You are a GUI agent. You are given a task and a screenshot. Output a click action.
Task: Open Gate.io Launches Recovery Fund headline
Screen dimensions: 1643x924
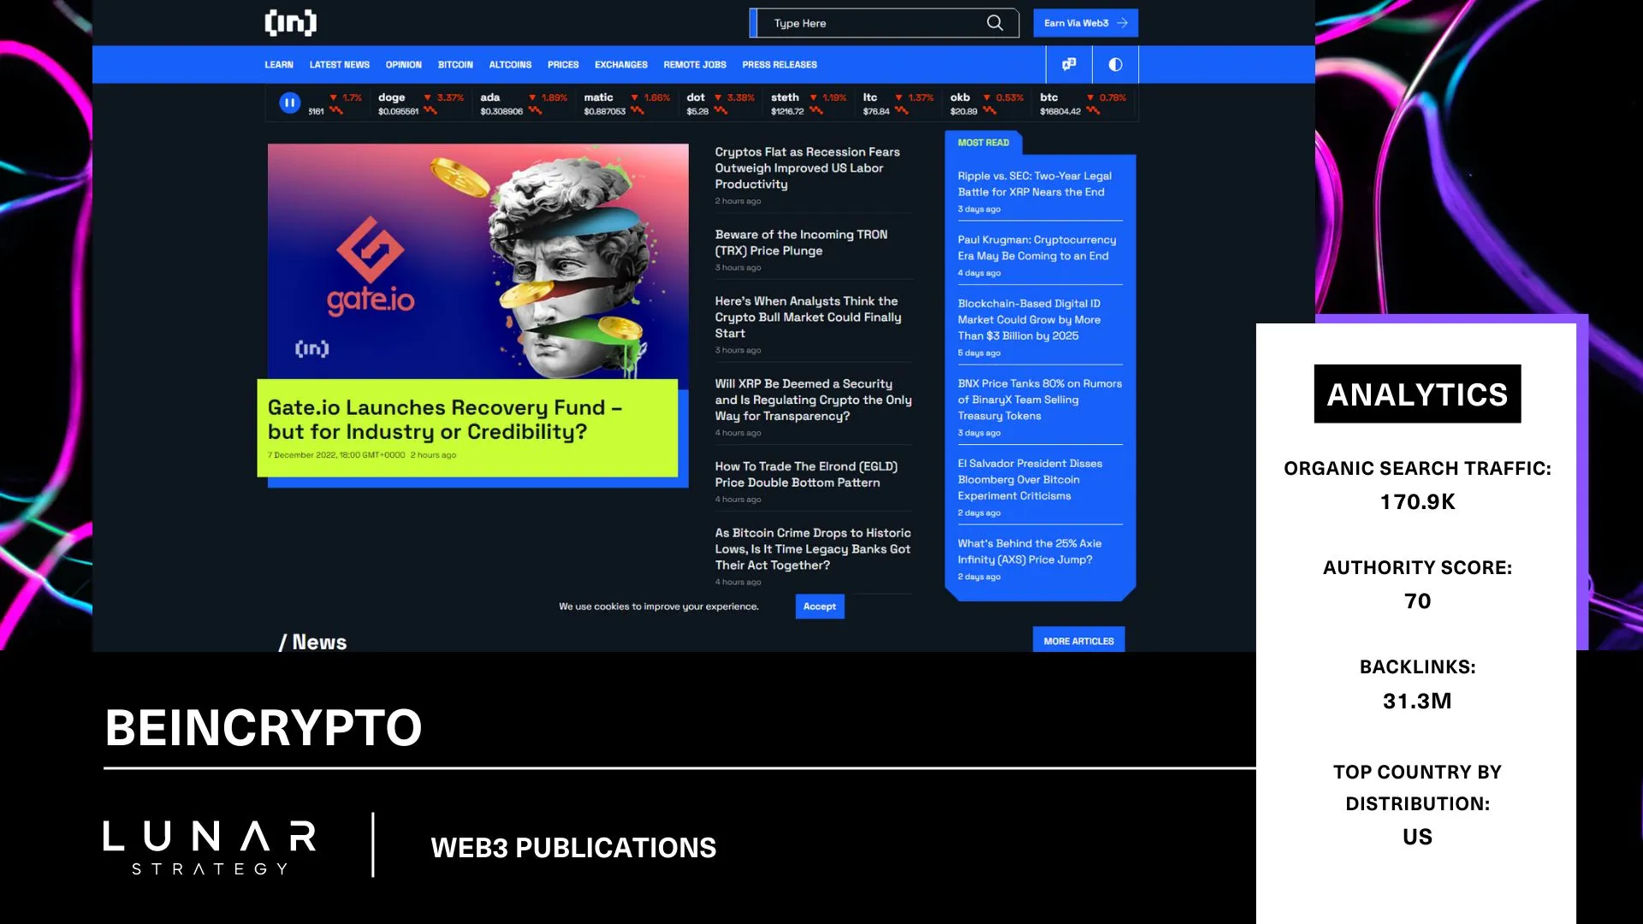click(444, 419)
